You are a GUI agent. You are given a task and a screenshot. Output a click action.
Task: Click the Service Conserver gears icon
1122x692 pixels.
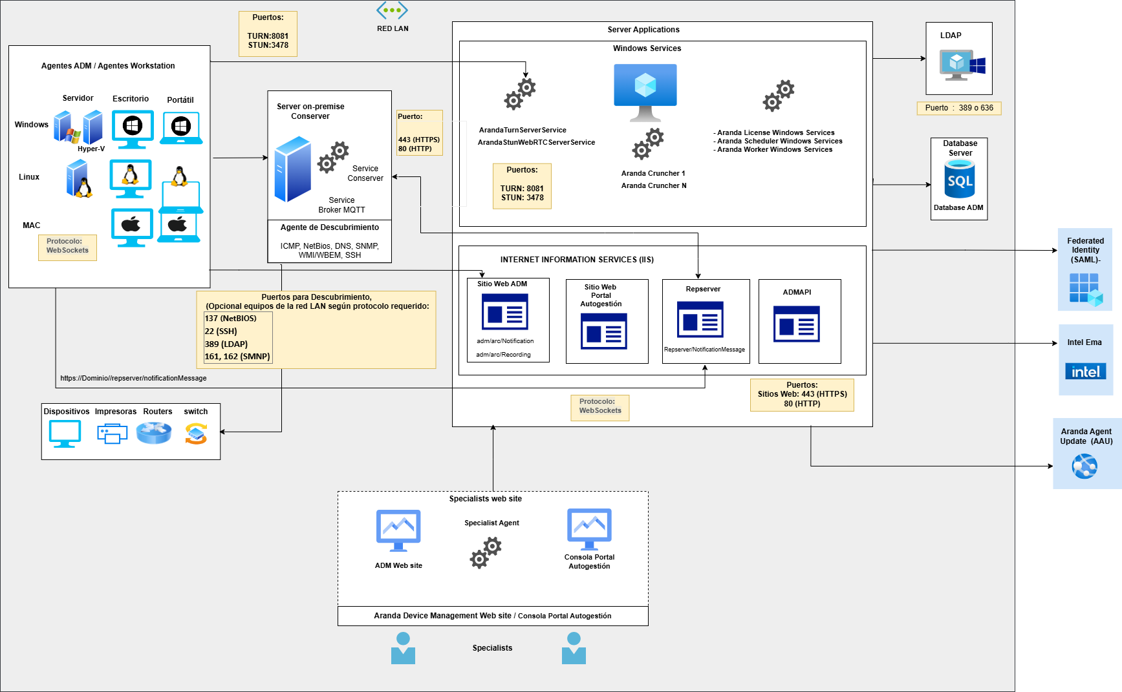(x=333, y=157)
